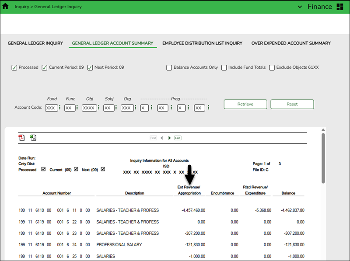
Task: Click the Home icon in the top bar
Action: coord(6,7)
